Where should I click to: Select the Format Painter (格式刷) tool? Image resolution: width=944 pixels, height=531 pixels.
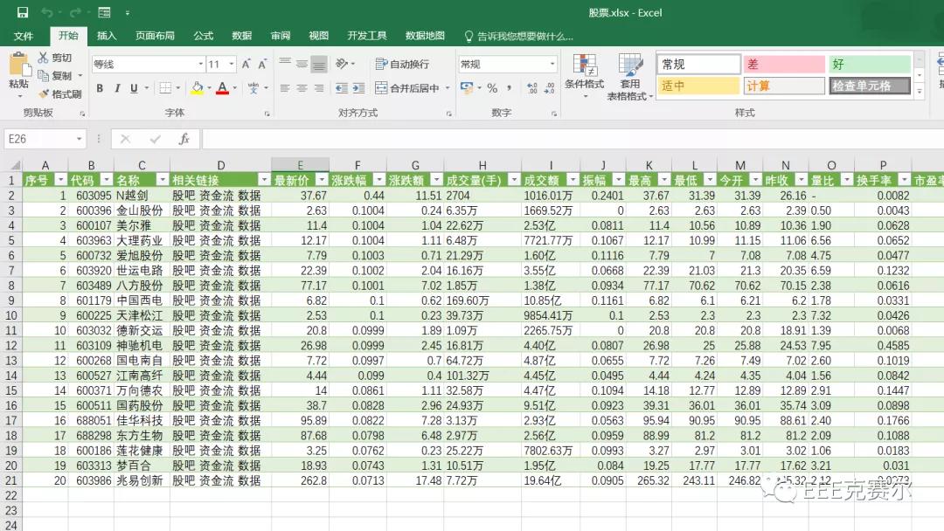pos(62,93)
